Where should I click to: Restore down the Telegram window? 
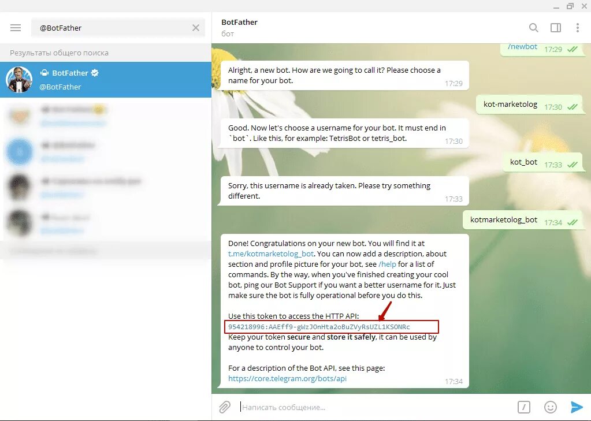point(570,6)
